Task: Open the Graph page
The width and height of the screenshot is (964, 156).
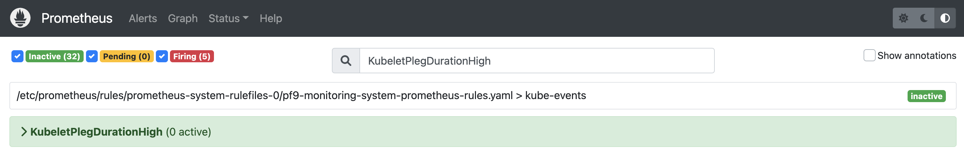Action: coord(183,18)
